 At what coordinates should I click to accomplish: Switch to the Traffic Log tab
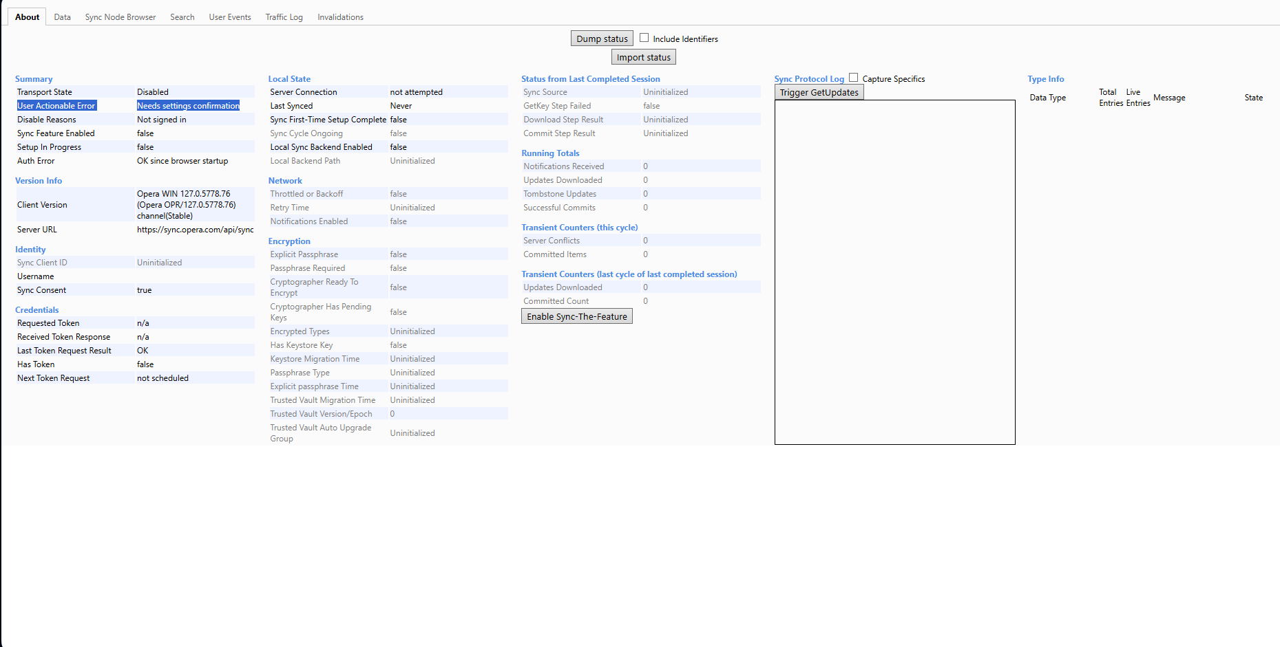(284, 17)
